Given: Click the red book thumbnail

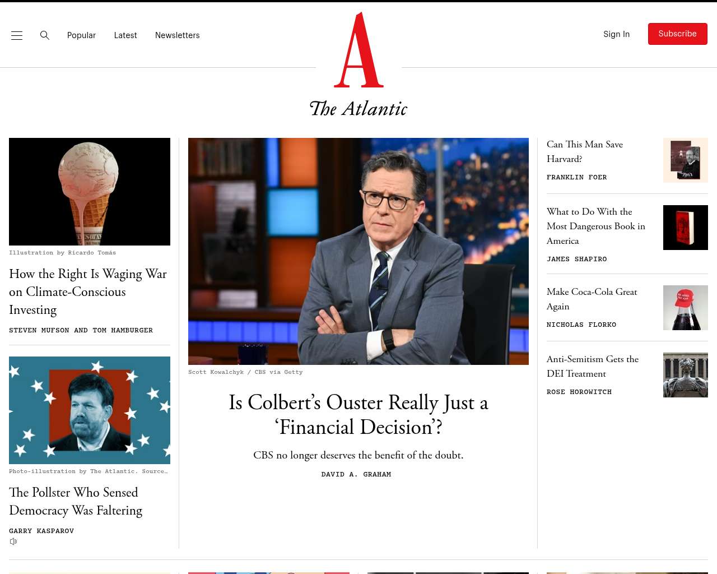Looking at the screenshot, I should click(686, 228).
